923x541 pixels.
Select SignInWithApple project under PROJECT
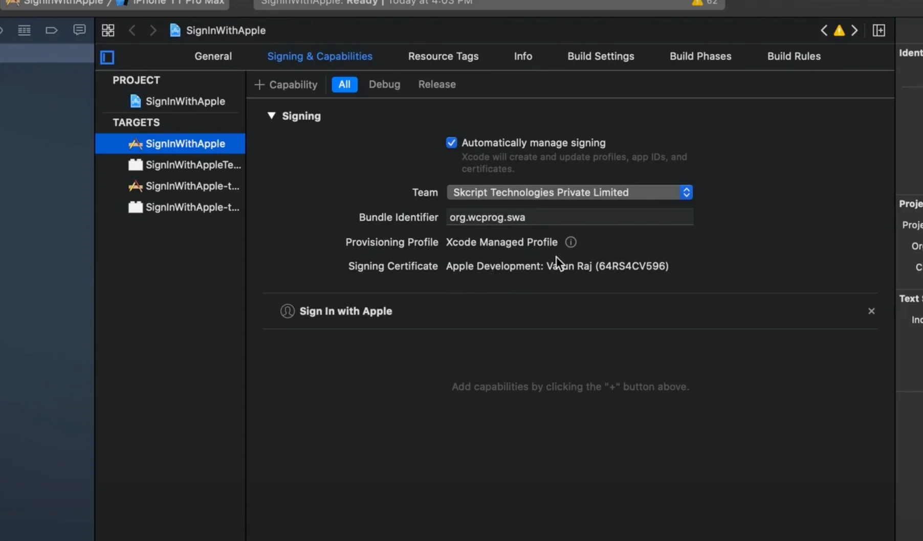[x=177, y=101]
